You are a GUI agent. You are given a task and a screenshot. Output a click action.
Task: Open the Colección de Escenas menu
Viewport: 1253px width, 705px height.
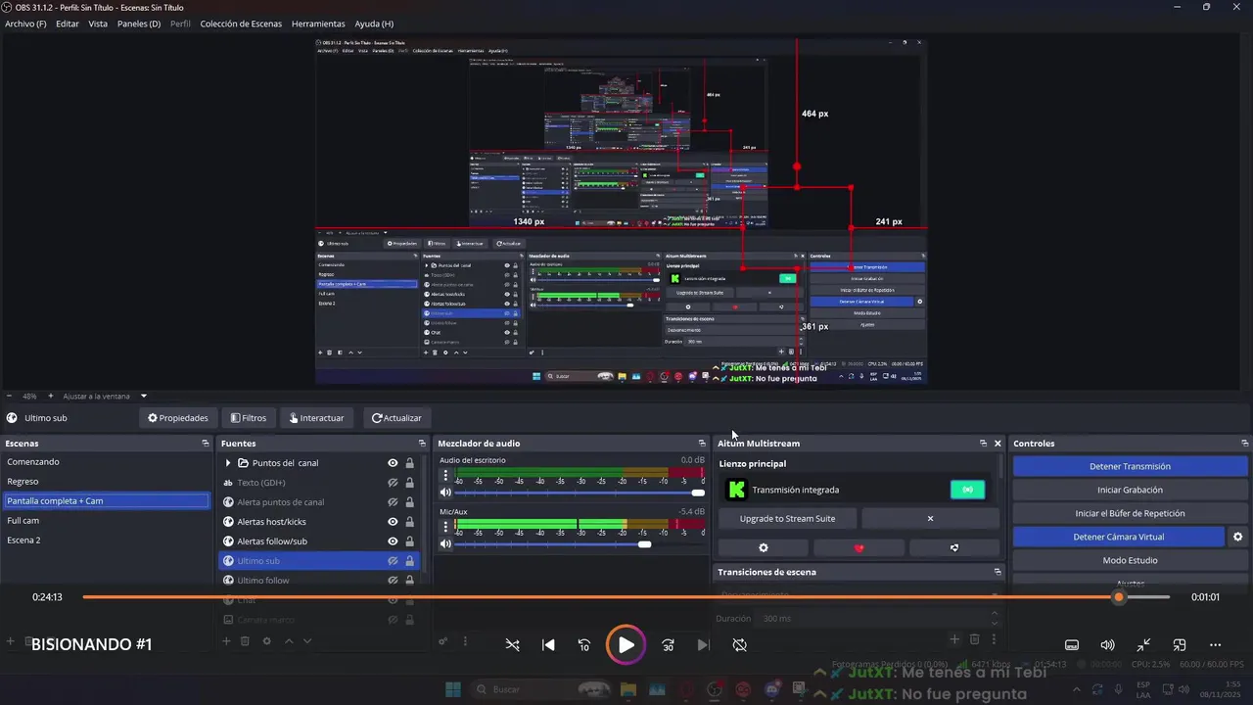[x=241, y=23]
